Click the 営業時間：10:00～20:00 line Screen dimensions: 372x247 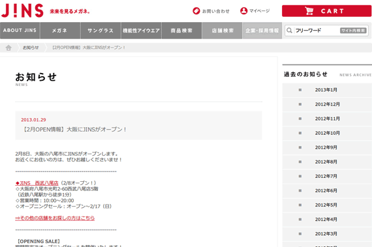[45, 201]
